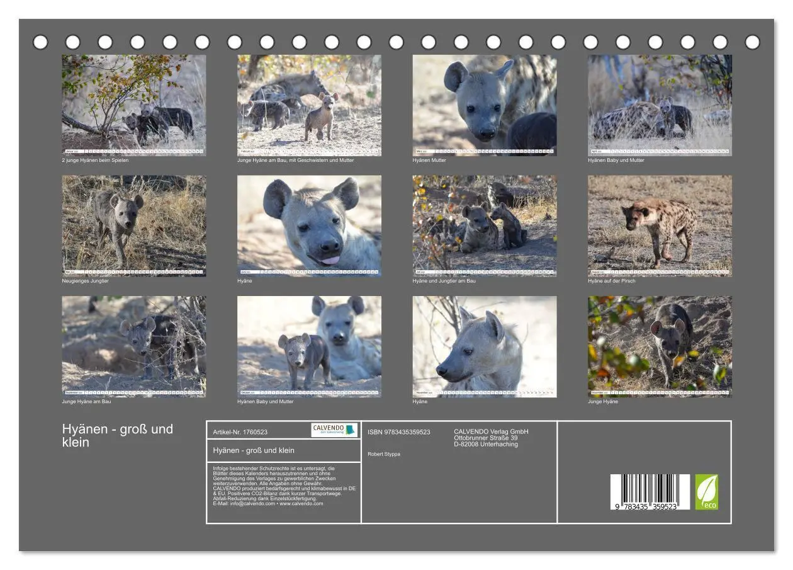The image size is (793, 570).
Task: Open the 'Hyäne und Jungtier am Bau' photo
Action: [485, 225]
